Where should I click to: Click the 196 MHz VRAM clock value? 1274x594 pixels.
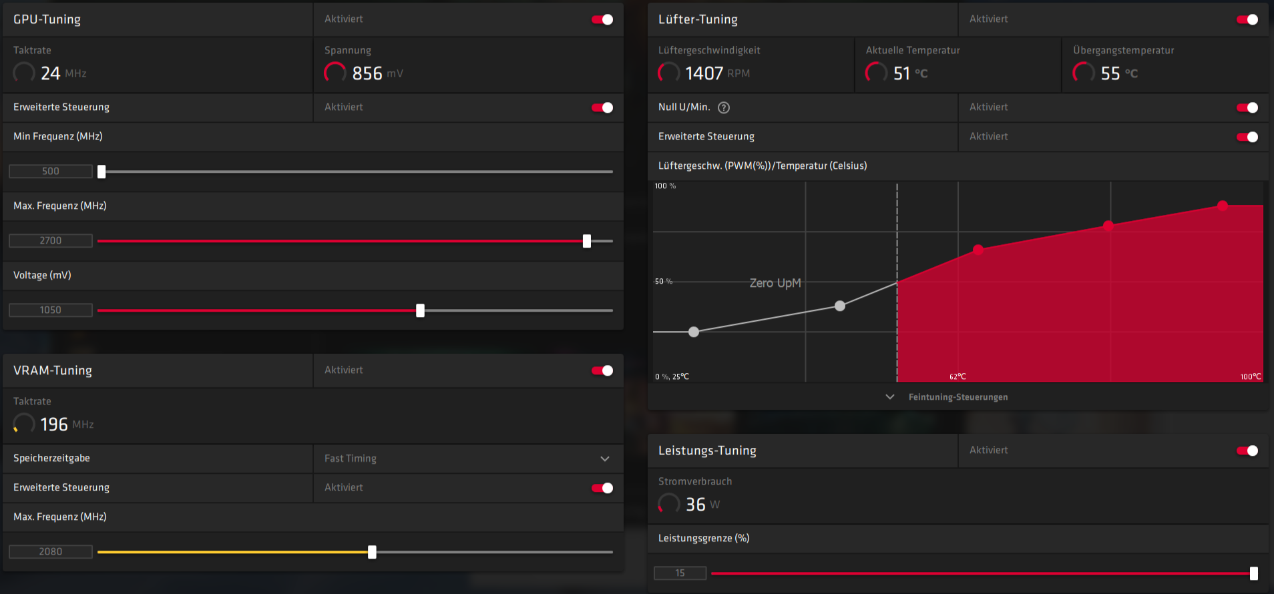tap(67, 424)
